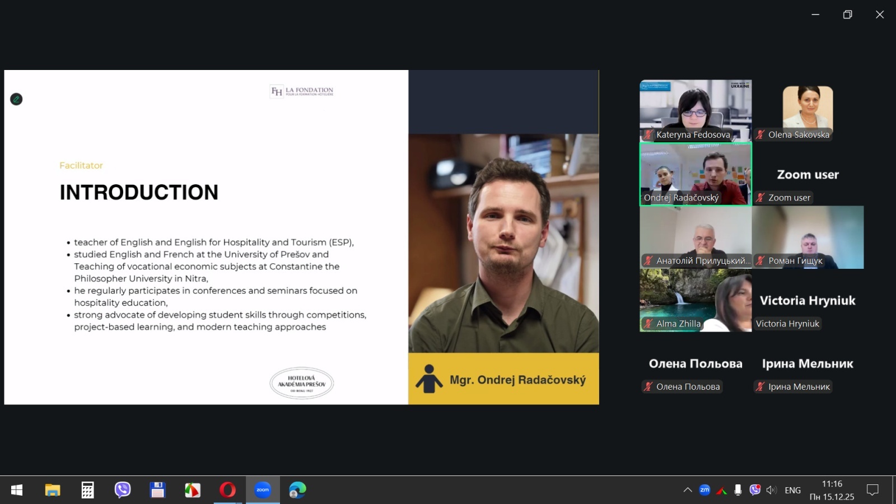Open File Explorer from taskbar
Viewport: 896px width, 504px height.
point(53,490)
